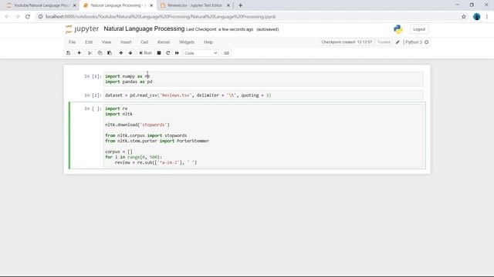Open the View menu
Screen dimensions: 494x277
coord(107,42)
